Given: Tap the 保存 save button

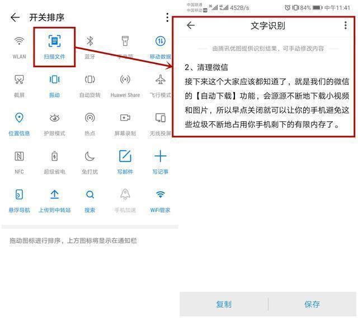Looking at the screenshot, I should click(312, 305).
